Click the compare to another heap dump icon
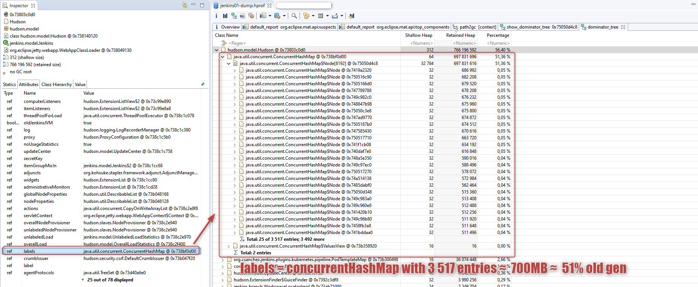 (351, 16)
